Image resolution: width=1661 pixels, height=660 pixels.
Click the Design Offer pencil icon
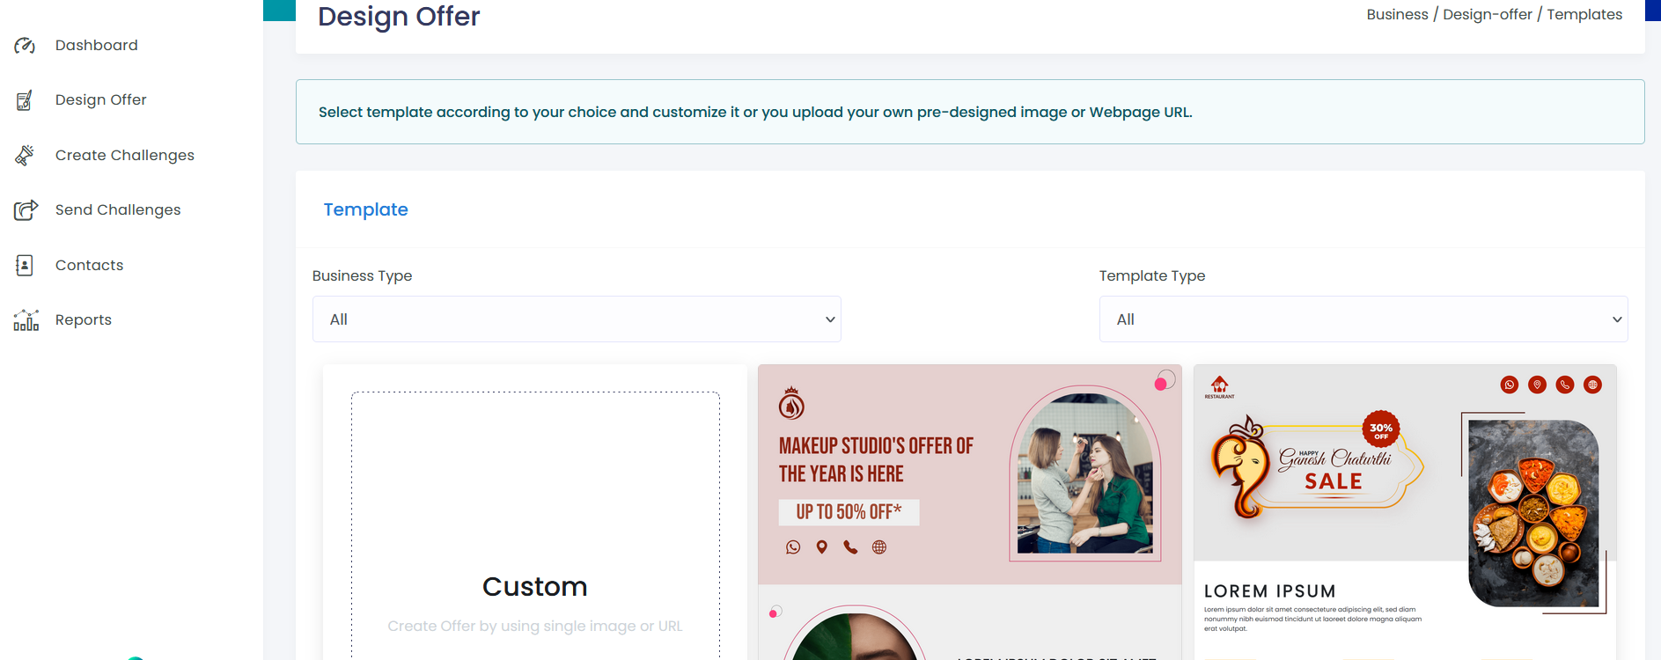coord(25,100)
